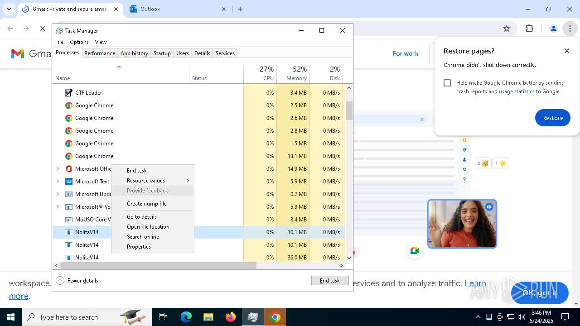Open Task View in the taskbar
580x326 pixels.
163,317
